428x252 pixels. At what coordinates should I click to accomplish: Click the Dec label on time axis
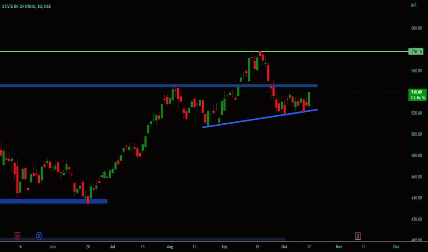point(396,247)
